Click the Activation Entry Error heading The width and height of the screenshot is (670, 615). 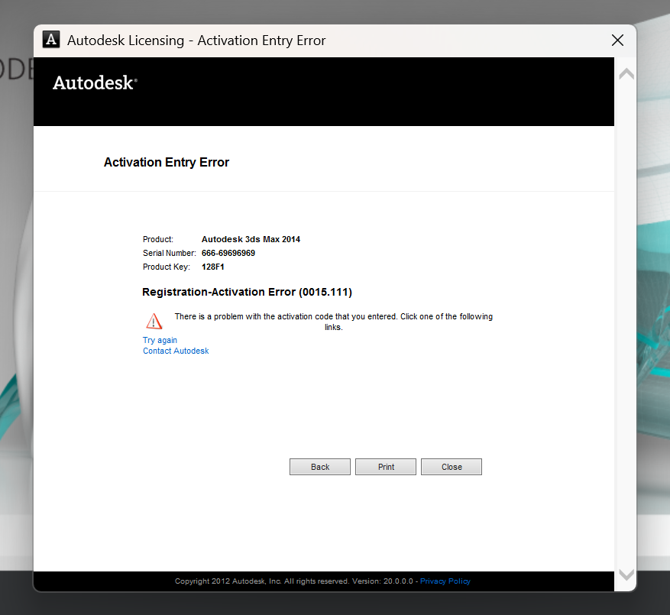coord(167,163)
